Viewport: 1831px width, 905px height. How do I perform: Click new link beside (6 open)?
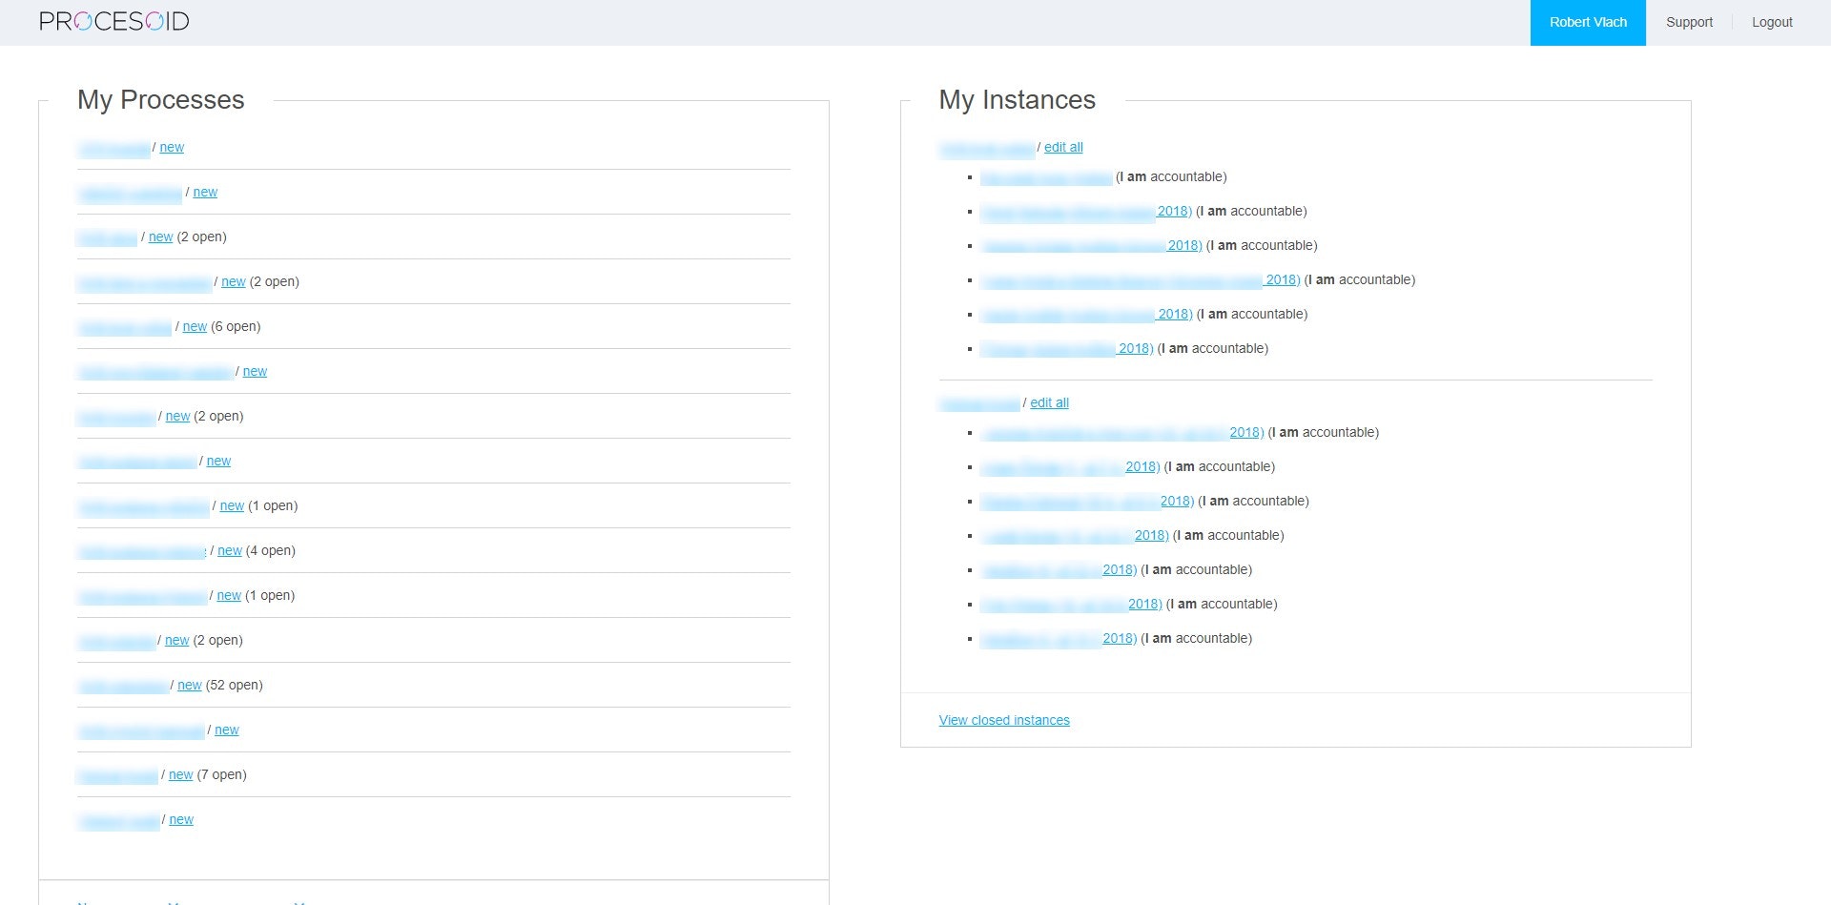195,326
